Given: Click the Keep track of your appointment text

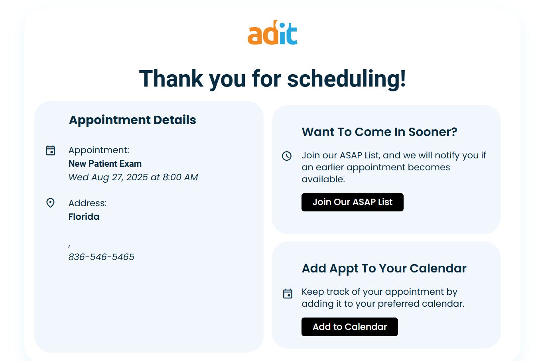Looking at the screenshot, I should pos(382,298).
